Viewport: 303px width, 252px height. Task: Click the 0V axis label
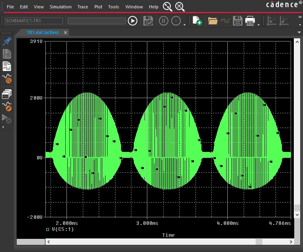coord(39,158)
